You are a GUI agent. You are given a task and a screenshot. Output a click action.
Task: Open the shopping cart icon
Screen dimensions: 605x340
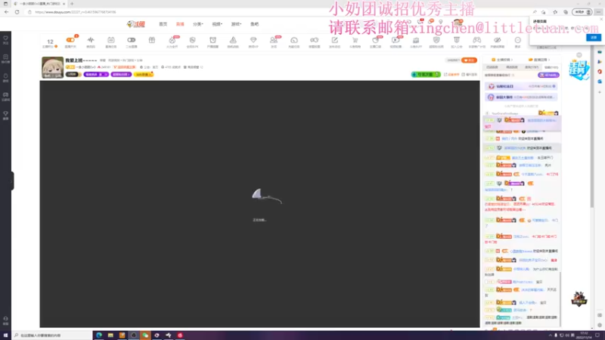pos(355,40)
